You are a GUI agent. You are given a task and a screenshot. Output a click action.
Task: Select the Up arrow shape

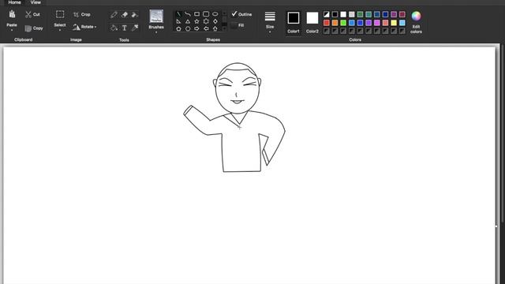pyautogui.click(x=215, y=28)
